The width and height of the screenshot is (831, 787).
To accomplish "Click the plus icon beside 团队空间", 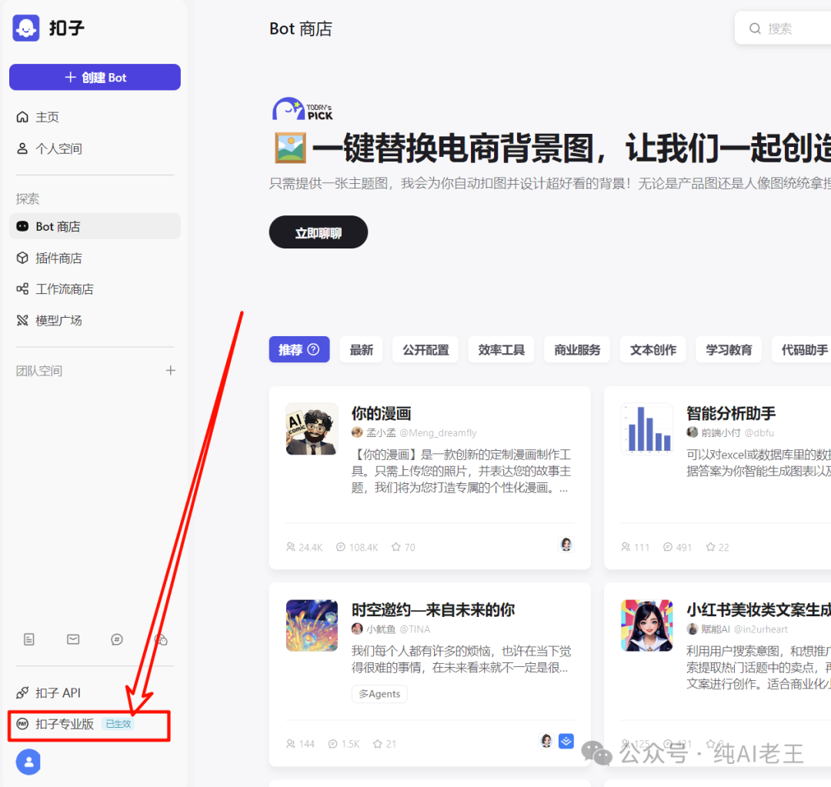I will 170,371.
